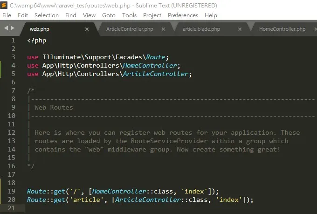Viewport: 317px width, 214px height.
Task: Click 'Illuminate' in the line 3 use statement
Action: 62,57
